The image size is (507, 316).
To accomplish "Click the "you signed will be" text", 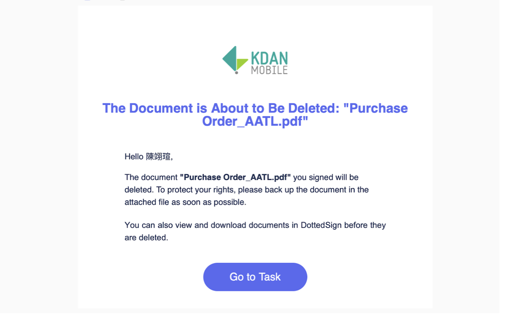I will tap(326, 177).
